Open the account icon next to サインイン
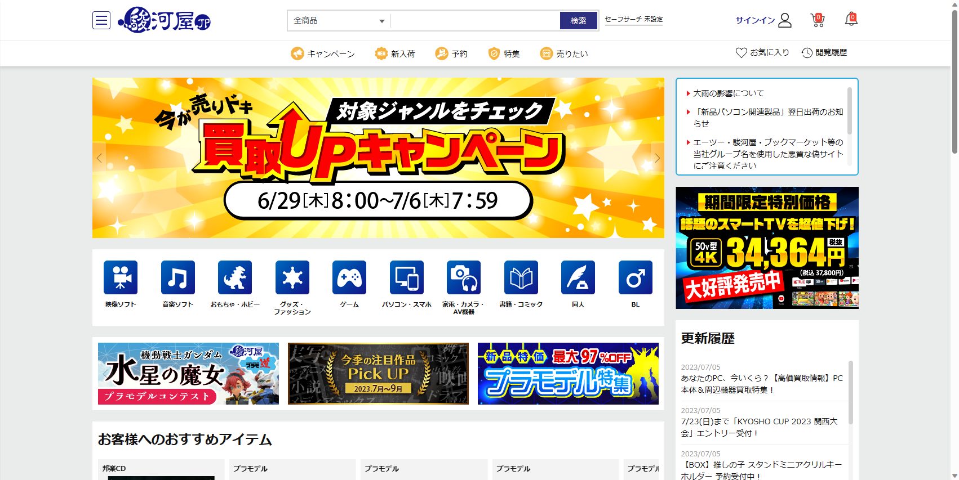The width and height of the screenshot is (959, 480). pos(785,20)
